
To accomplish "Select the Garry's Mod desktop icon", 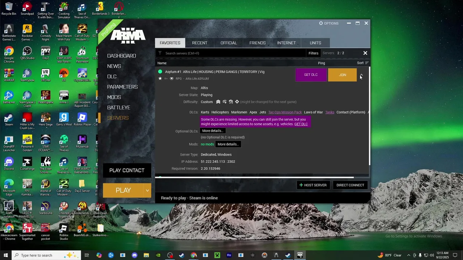I will tap(64, 119).
